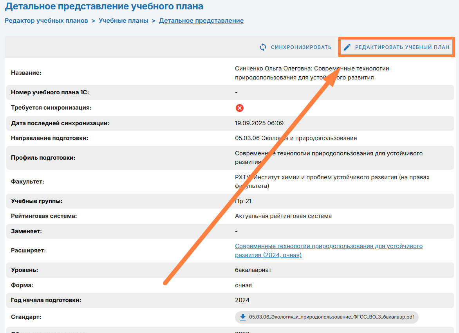Click the faculty value beginning with РХТУ
The height and width of the screenshot is (333, 459).
pyautogui.click(x=332, y=182)
